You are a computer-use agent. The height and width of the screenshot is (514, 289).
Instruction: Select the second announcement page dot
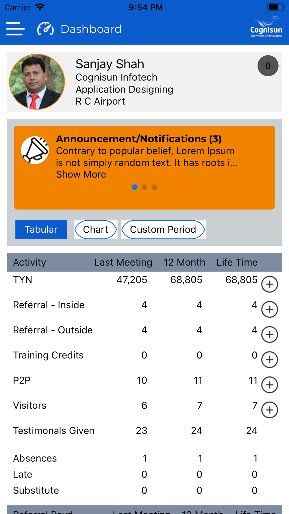(144, 187)
